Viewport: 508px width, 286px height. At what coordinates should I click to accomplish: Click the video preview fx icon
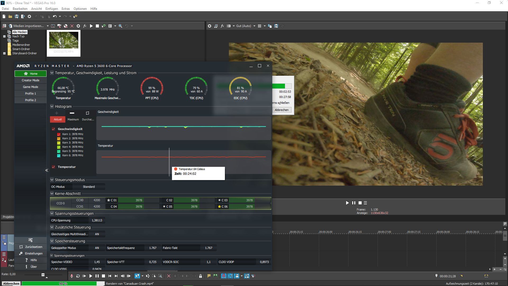(222, 26)
